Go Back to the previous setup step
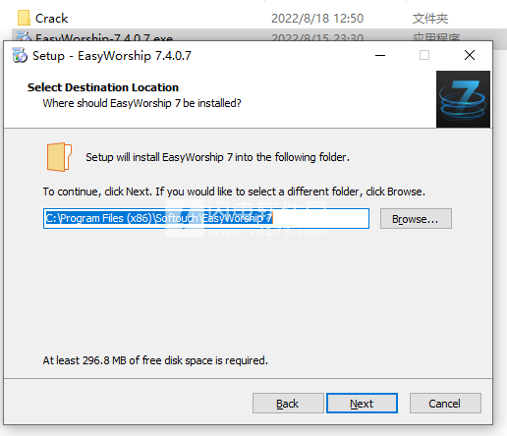 click(288, 404)
